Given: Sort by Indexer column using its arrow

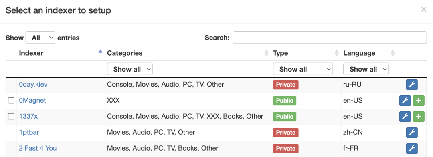Looking at the screenshot, I should click(101, 51).
